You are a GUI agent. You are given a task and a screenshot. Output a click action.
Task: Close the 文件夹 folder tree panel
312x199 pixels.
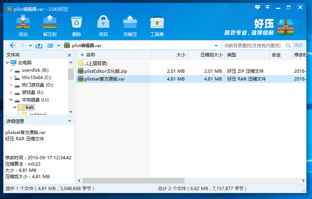pyautogui.click(x=69, y=55)
